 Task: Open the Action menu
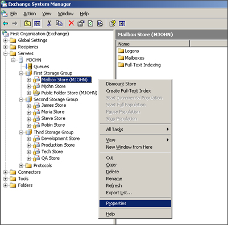30,14
